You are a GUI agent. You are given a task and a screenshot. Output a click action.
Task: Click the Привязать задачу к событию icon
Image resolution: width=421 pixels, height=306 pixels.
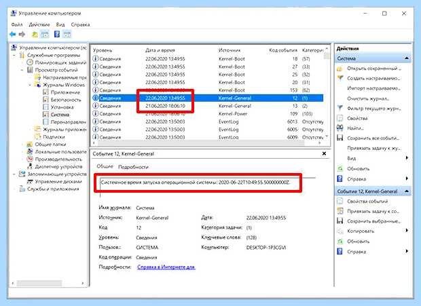pos(340,211)
